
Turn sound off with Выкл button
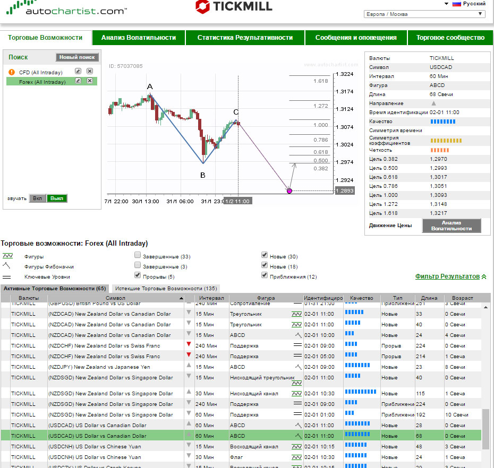tap(57, 198)
